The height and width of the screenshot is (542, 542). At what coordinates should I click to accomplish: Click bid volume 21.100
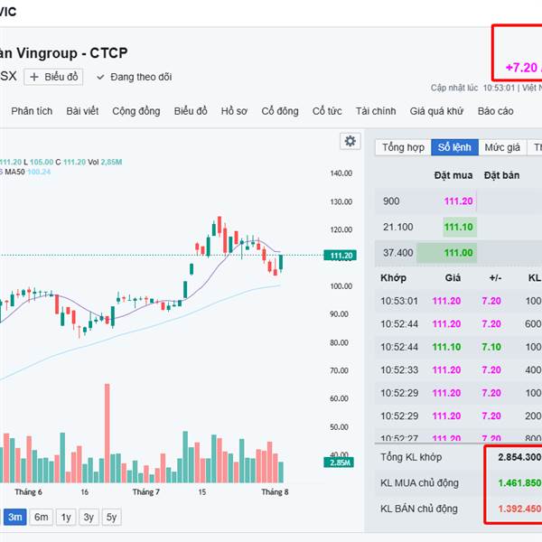(397, 227)
